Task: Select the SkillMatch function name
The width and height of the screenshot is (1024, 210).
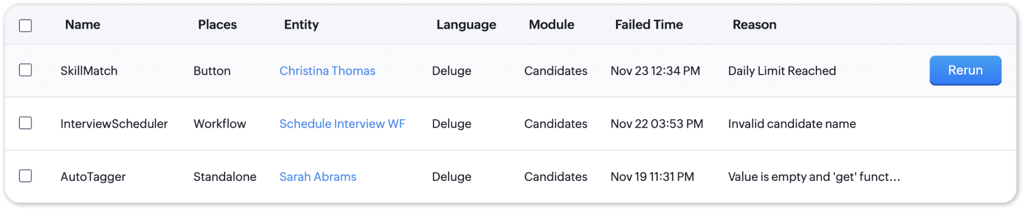Action: point(89,71)
